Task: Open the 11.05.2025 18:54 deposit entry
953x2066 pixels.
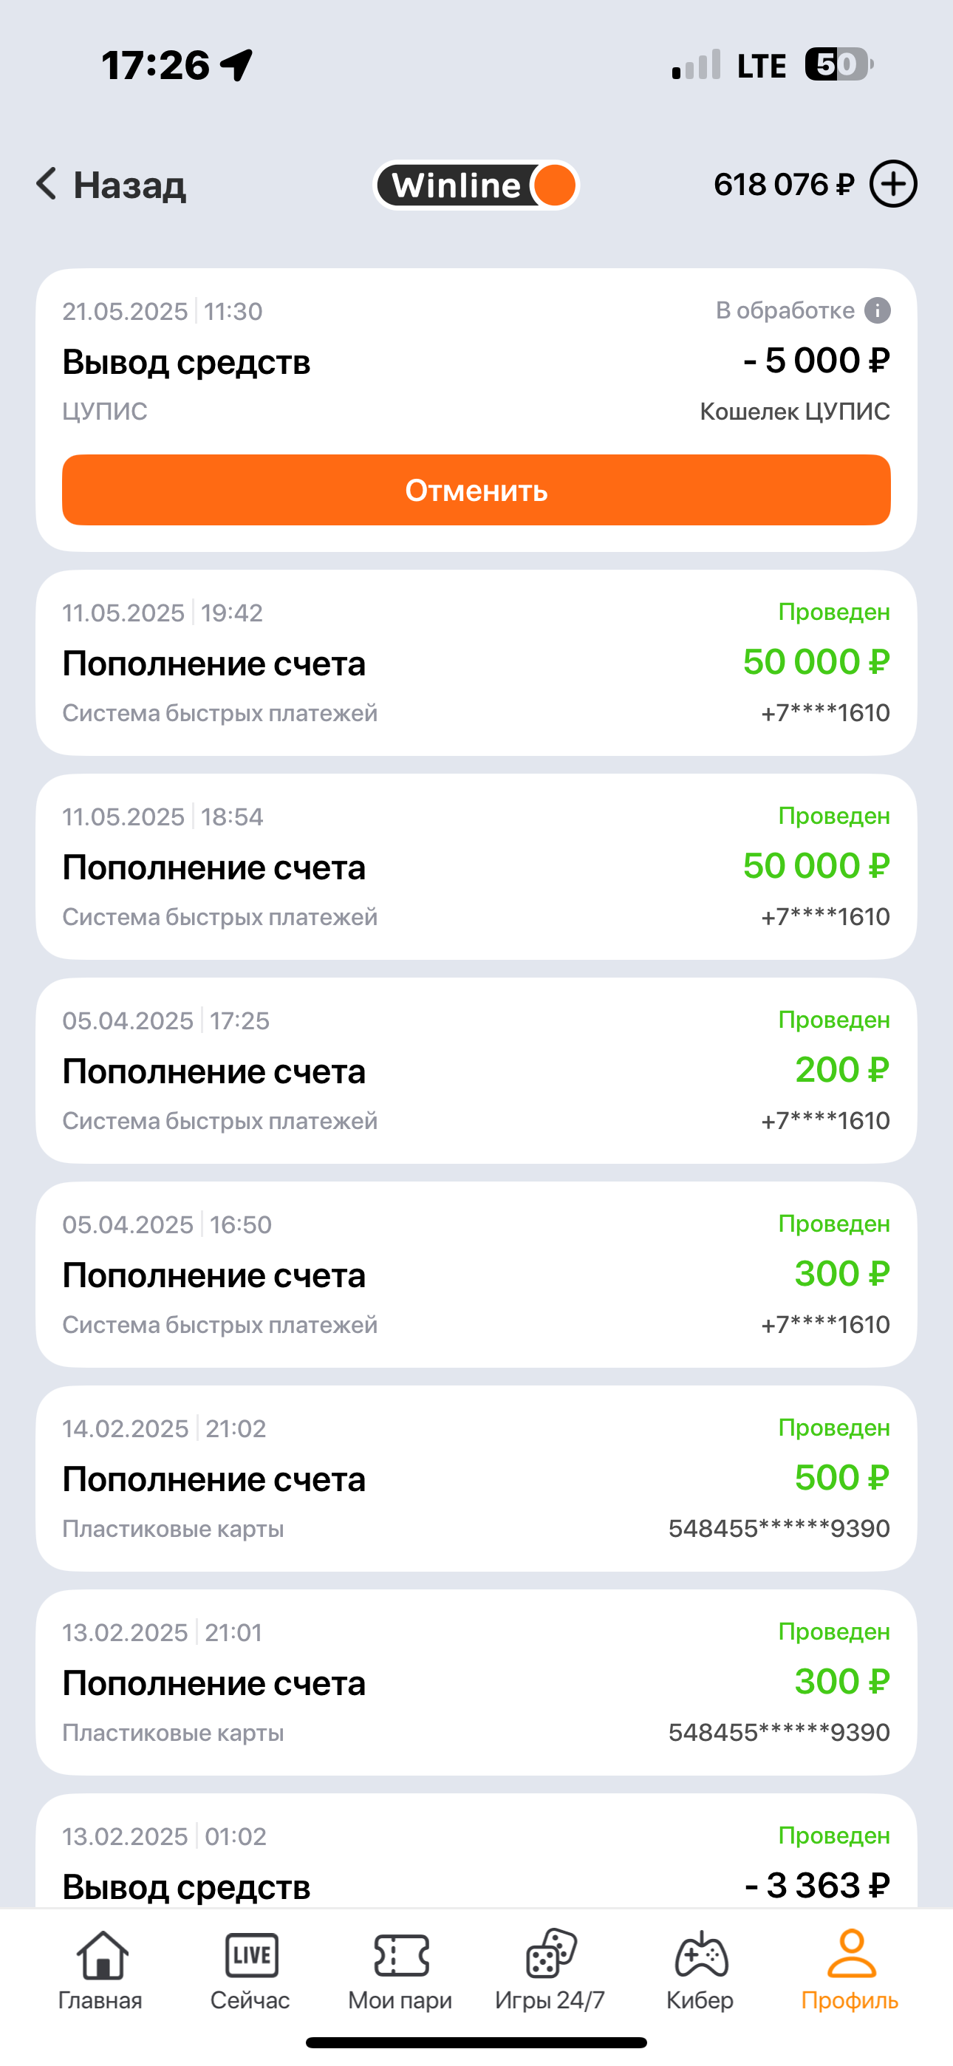Action: (x=476, y=867)
